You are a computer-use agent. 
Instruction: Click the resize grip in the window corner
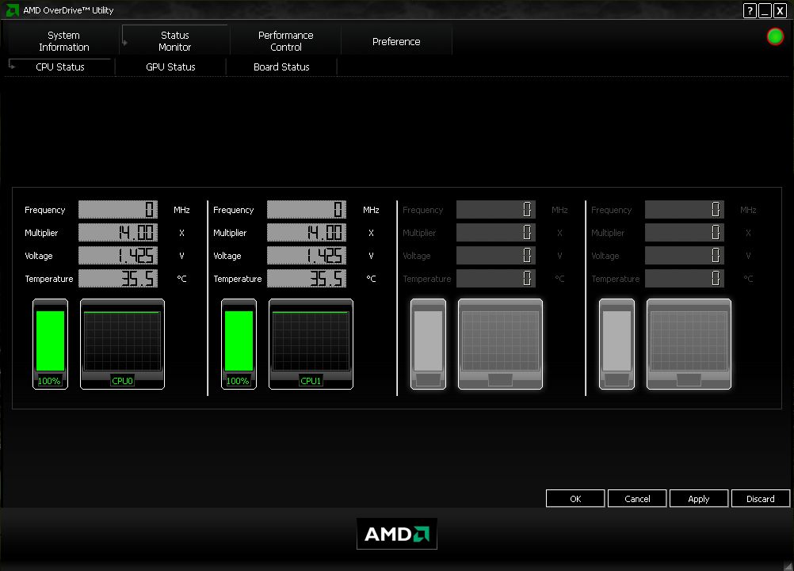[x=788, y=565]
